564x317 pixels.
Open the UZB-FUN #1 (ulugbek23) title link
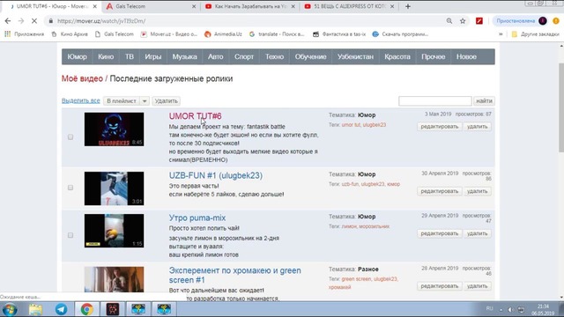(216, 175)
